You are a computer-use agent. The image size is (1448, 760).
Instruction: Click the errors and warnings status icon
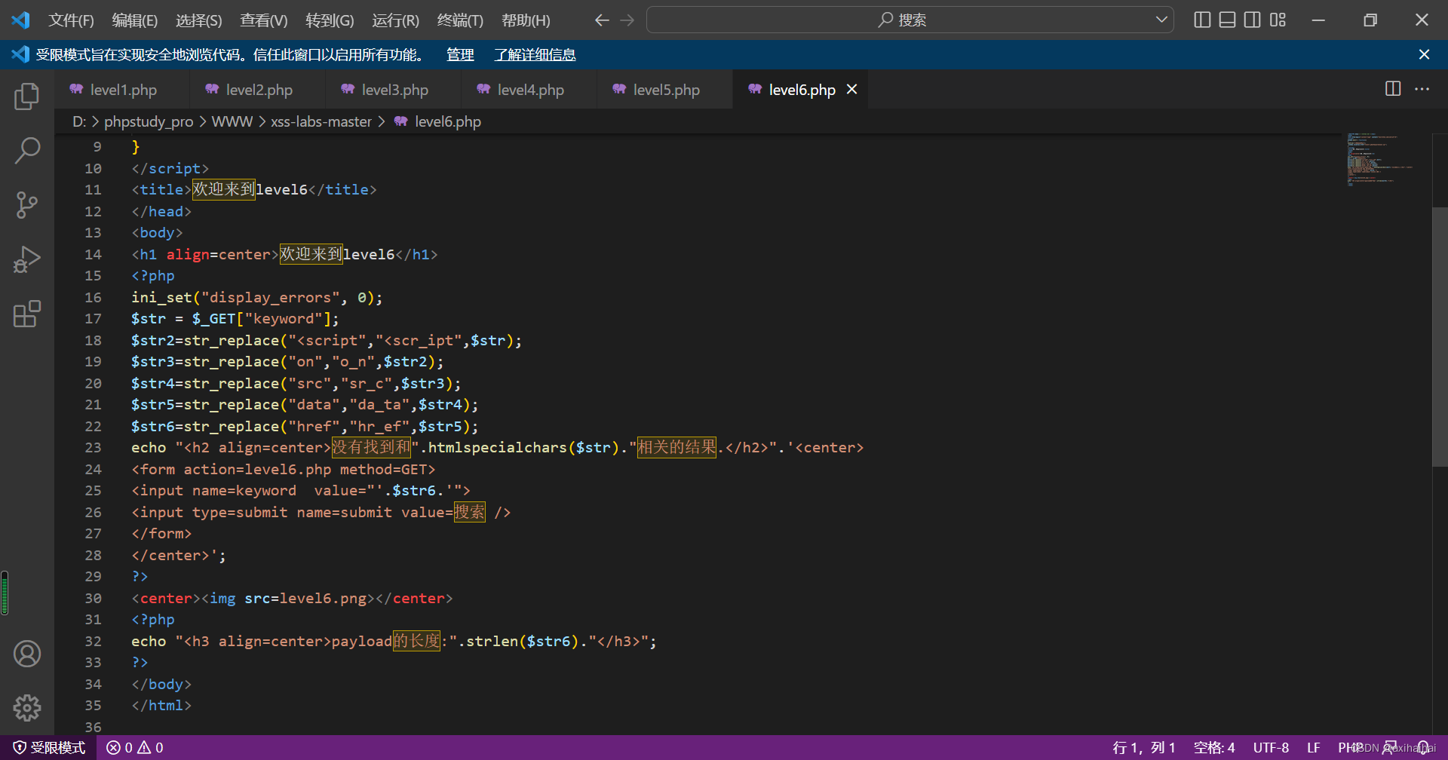pyautogui.click(x=134, y=747)
